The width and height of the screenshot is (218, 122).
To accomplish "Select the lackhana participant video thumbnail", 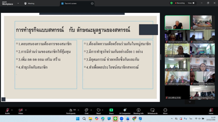I will [x=202, y=64].
